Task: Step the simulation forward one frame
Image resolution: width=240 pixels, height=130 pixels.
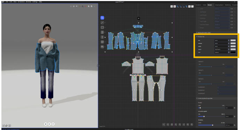Action: coord(49,124)
